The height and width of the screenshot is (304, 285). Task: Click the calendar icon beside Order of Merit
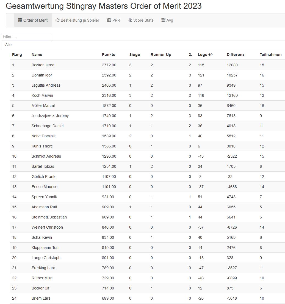(x=20, y=20)
